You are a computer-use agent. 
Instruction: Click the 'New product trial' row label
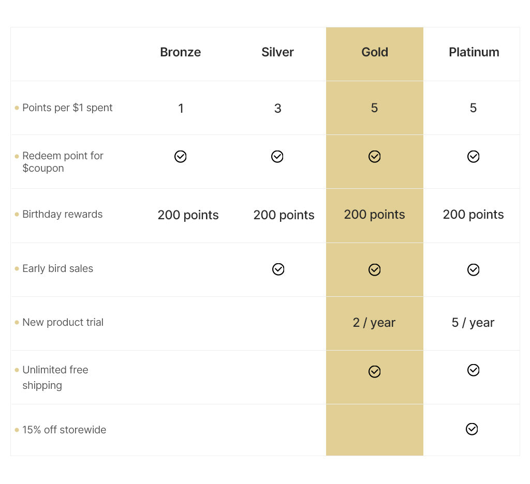63,323
